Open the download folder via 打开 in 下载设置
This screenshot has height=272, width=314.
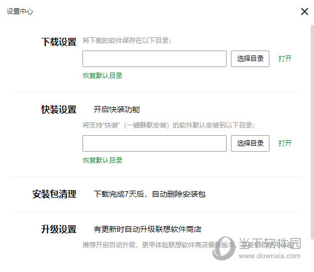pyautogui.click(x=285, y=59)
